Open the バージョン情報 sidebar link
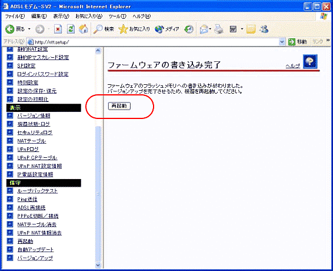The width and height of the screenshot is (333, 271). [x=34, y=115]
